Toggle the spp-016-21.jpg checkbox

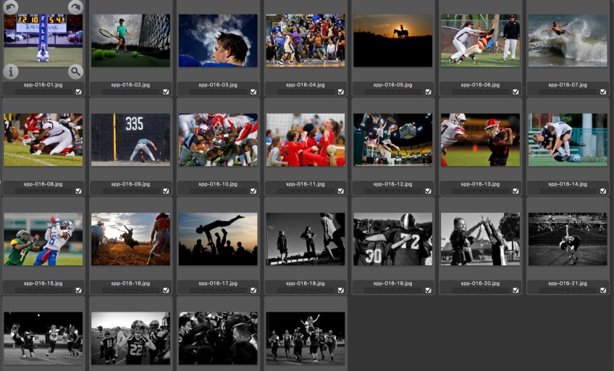pyautogui.click(x=602, y=291)
